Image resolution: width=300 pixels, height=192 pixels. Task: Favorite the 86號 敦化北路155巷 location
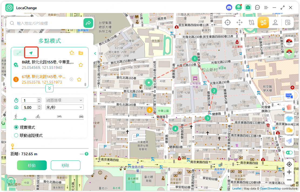81,65
